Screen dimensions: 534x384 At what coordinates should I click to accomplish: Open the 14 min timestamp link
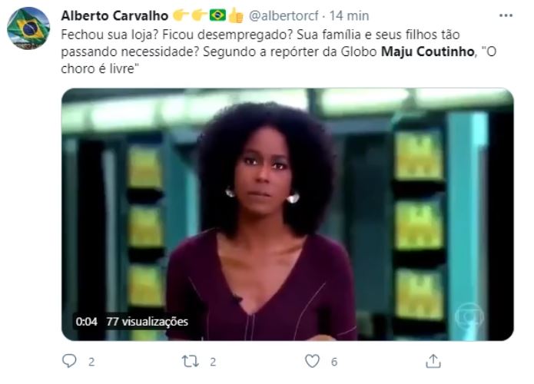[x=349, y=15]
